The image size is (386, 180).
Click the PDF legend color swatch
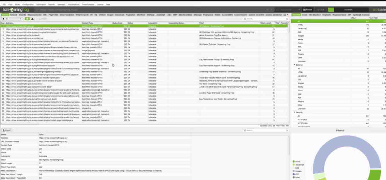(294, 174)
